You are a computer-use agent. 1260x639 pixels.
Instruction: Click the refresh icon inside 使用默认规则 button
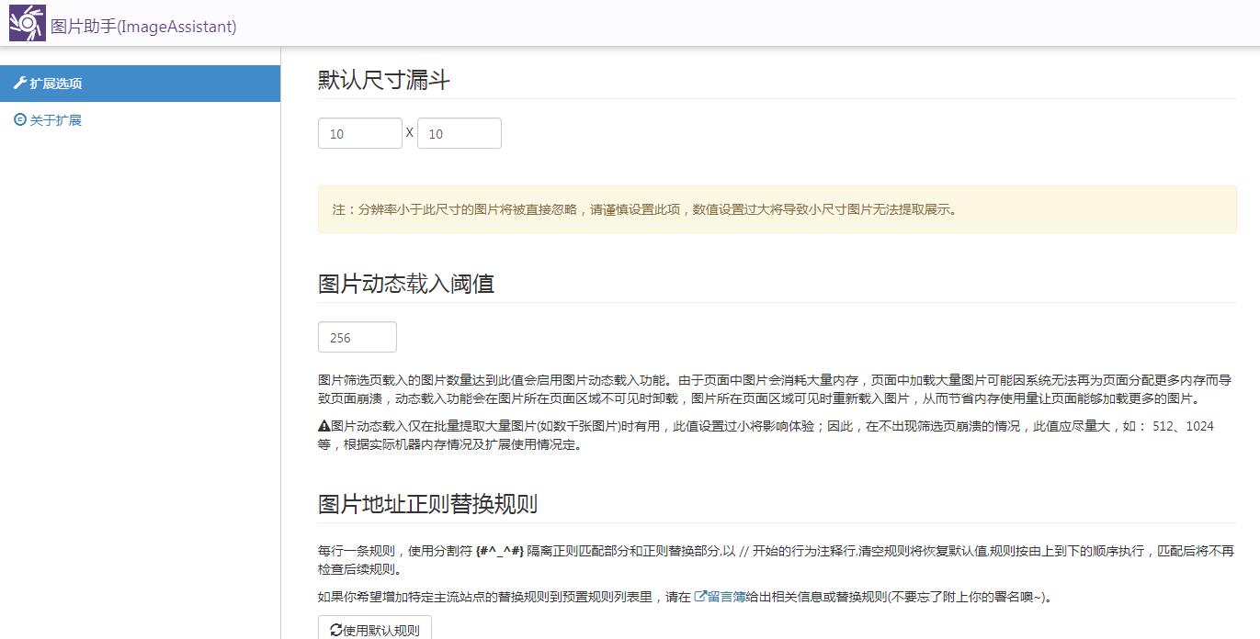(335, 629)
